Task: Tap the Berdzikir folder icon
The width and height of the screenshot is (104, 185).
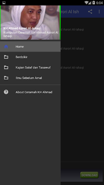Action: click(x=6, y=57)
